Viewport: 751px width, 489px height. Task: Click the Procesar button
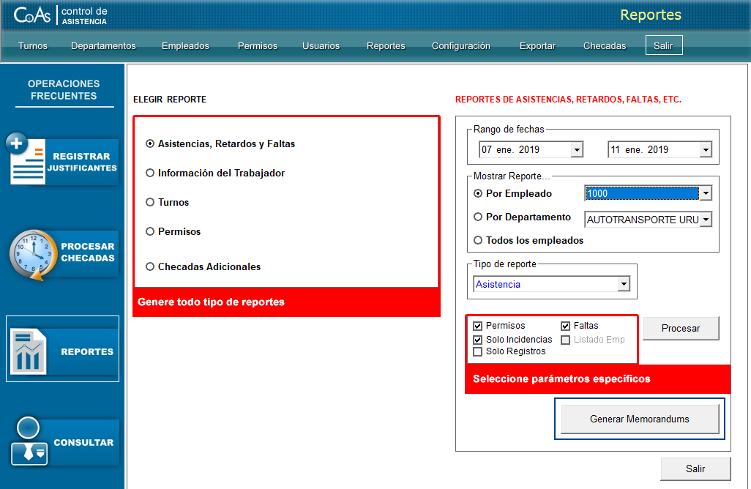pos(681,329)
